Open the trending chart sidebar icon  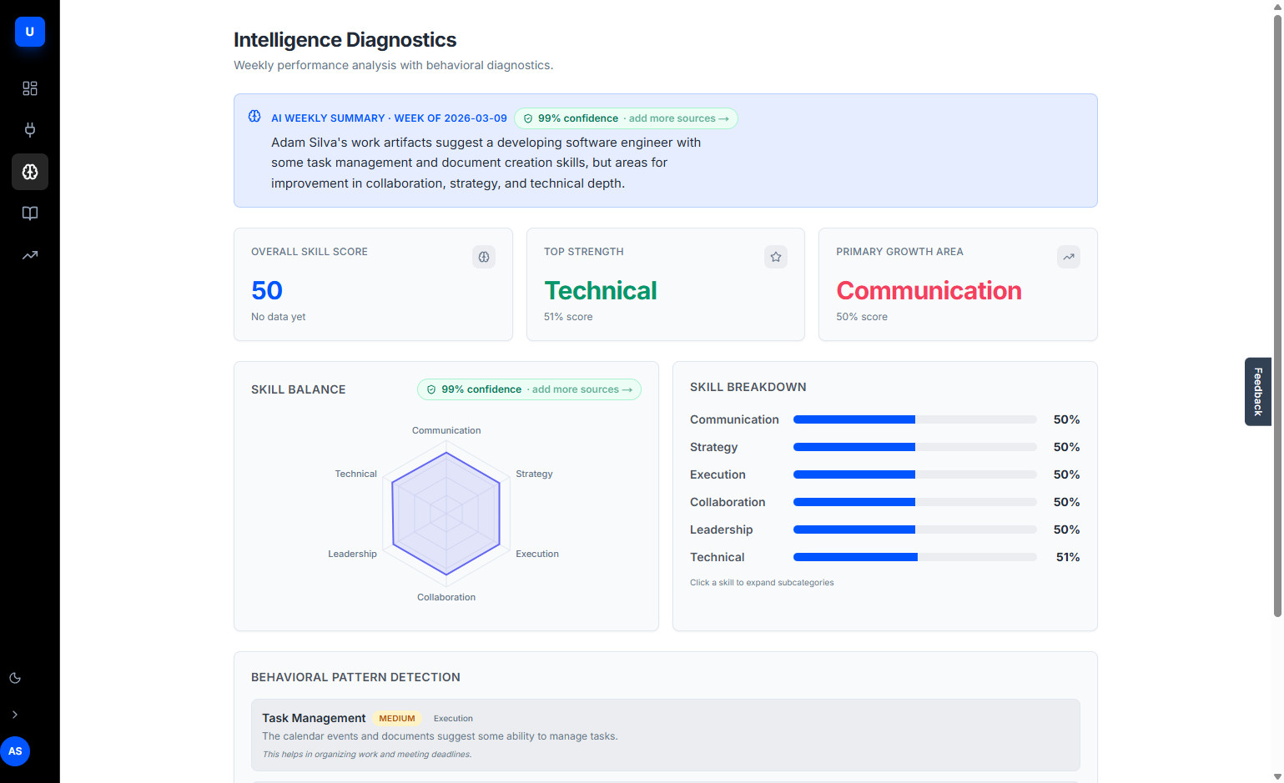click(30, 255)
